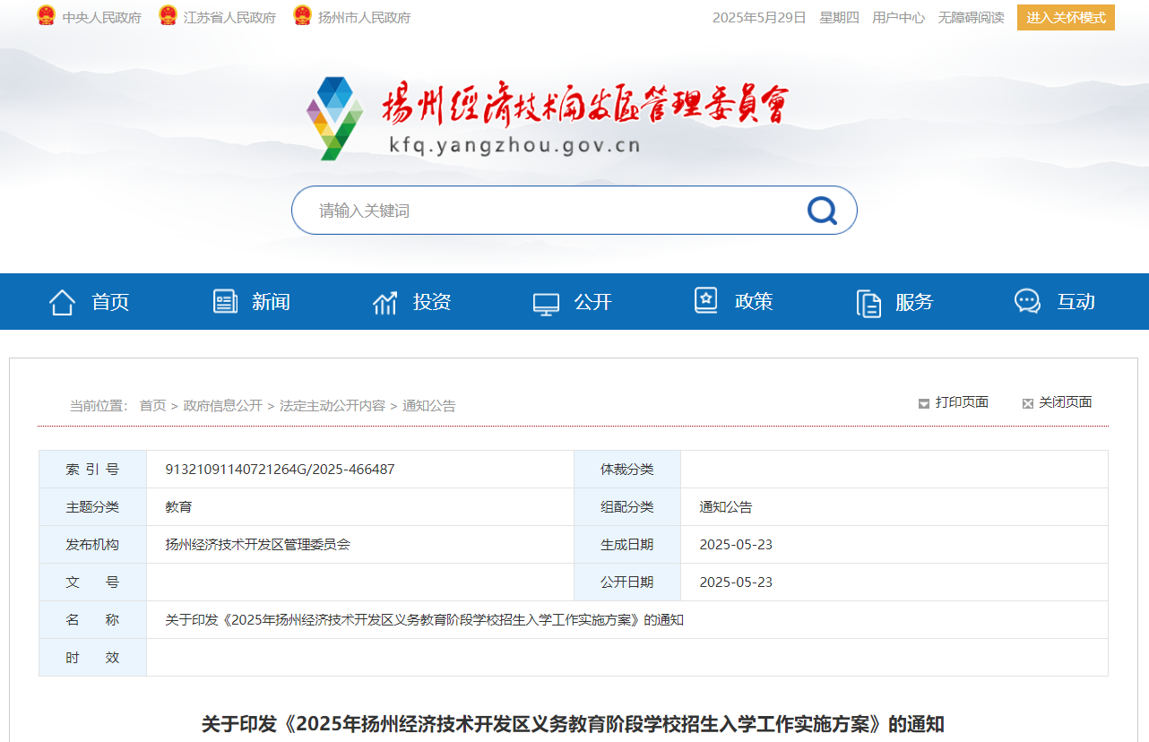Select the 互动 interaction chat bubble icon

pos(1027,301)
